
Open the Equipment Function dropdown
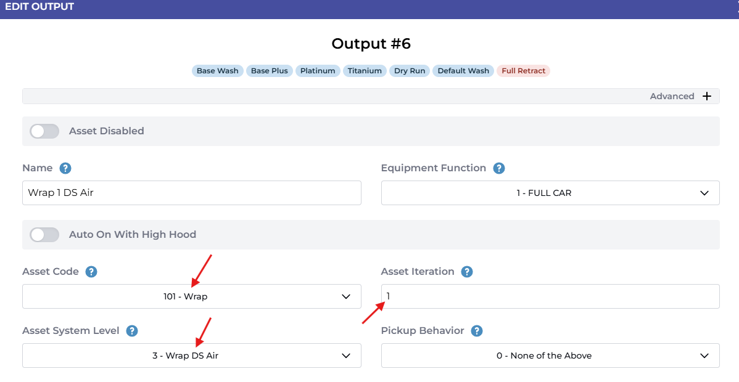[550, 193]
